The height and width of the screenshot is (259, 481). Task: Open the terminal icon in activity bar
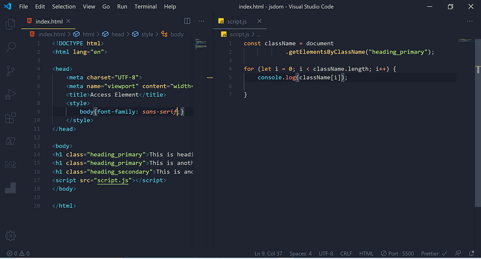(10, 141)
